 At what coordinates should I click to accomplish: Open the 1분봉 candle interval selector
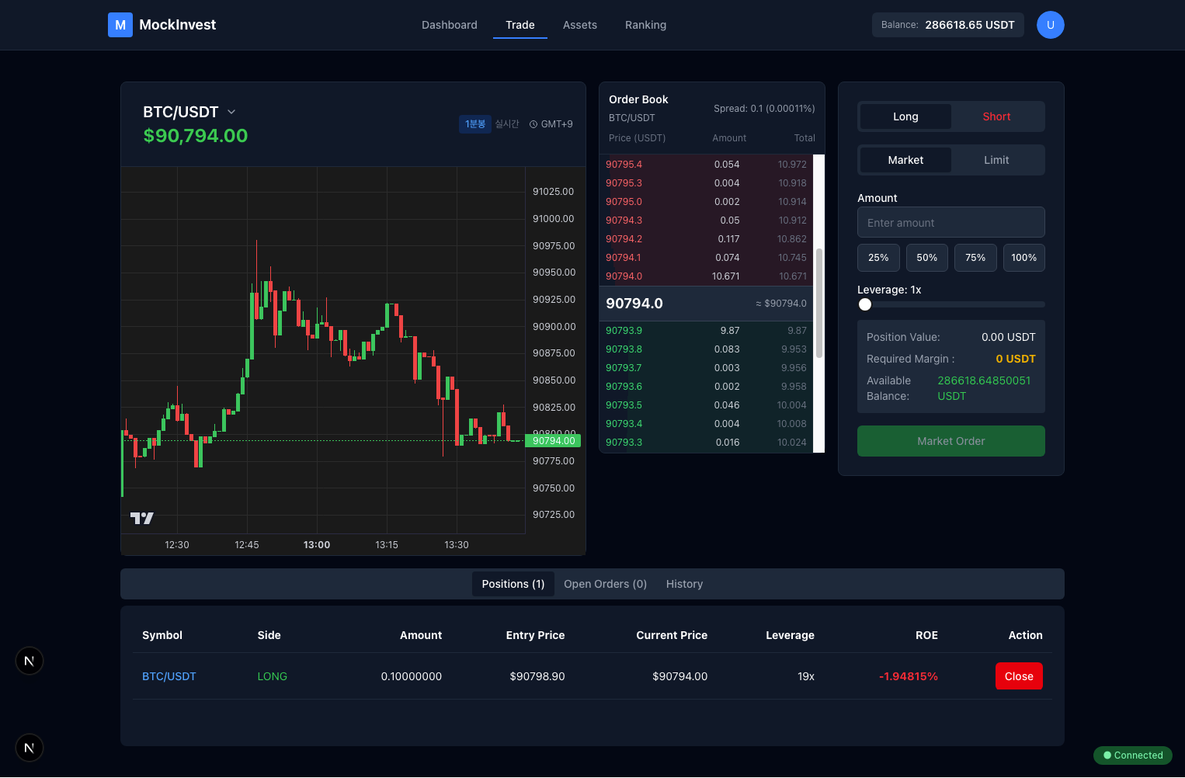[474, 124]
